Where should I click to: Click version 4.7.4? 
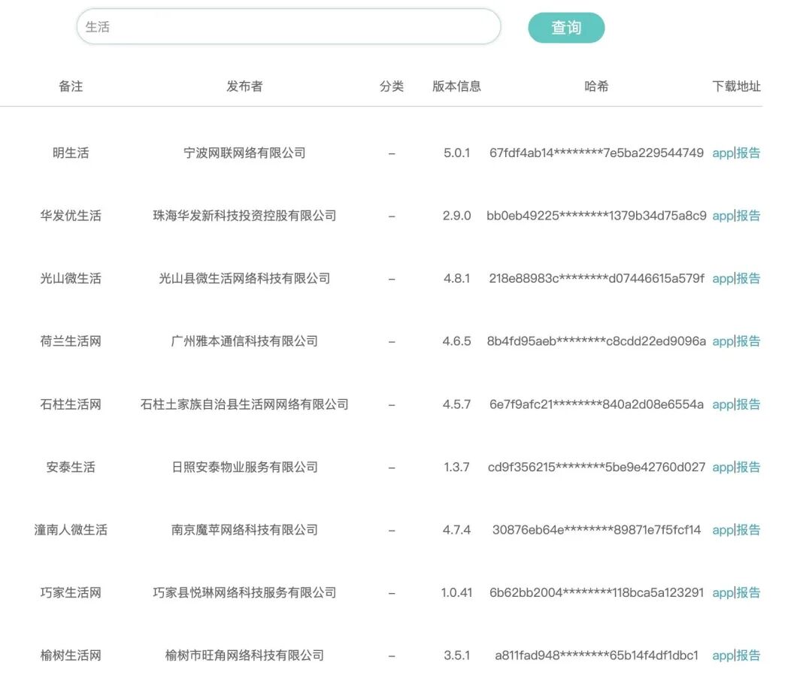[457, 530]
